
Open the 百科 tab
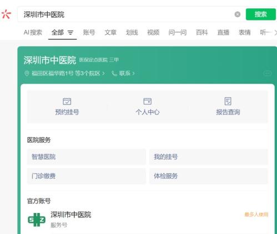tap(202, 33)
